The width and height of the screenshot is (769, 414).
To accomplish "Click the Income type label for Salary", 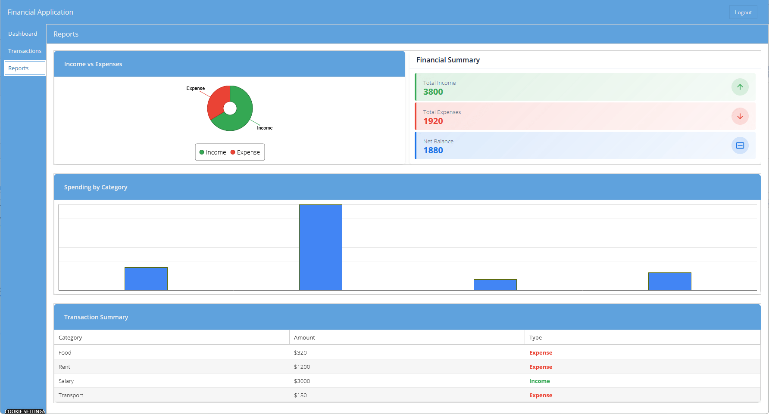I will [x=539, y=381].
